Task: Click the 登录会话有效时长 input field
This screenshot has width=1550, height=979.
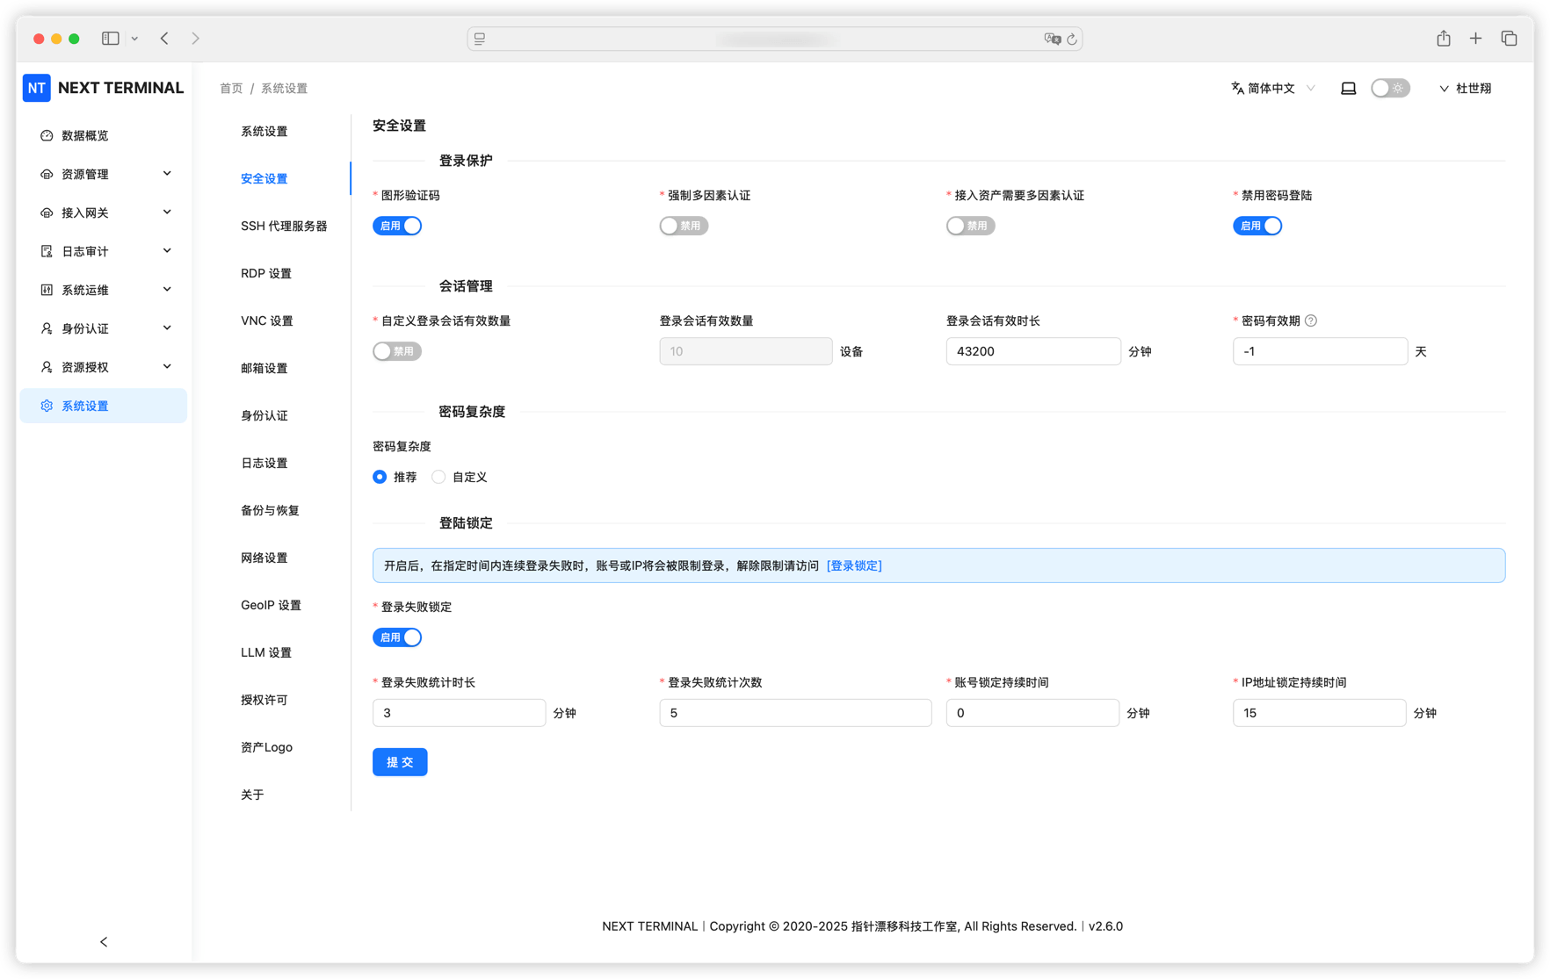Action: click(x=1032, y=352)
